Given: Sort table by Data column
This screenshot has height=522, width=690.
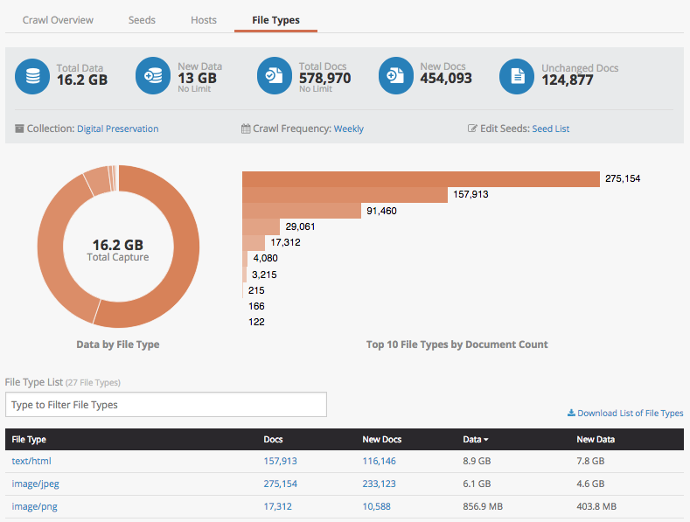Looking at the screenshot, I should [475, 439].
